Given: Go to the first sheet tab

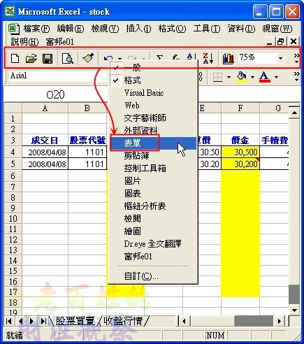Looking at the screenshot, I should pyautogui.click(x=9, y=322).
